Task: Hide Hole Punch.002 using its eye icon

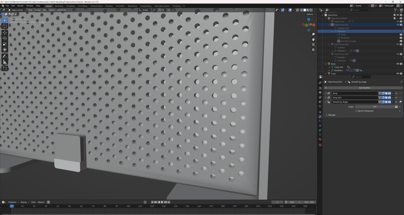Action: [398, 44]
